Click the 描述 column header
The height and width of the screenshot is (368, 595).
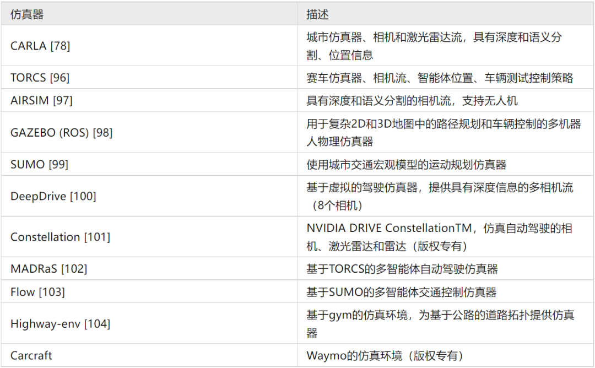click(446, 14)
